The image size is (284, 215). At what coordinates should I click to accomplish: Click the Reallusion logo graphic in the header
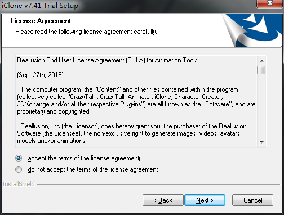[252, 30]
